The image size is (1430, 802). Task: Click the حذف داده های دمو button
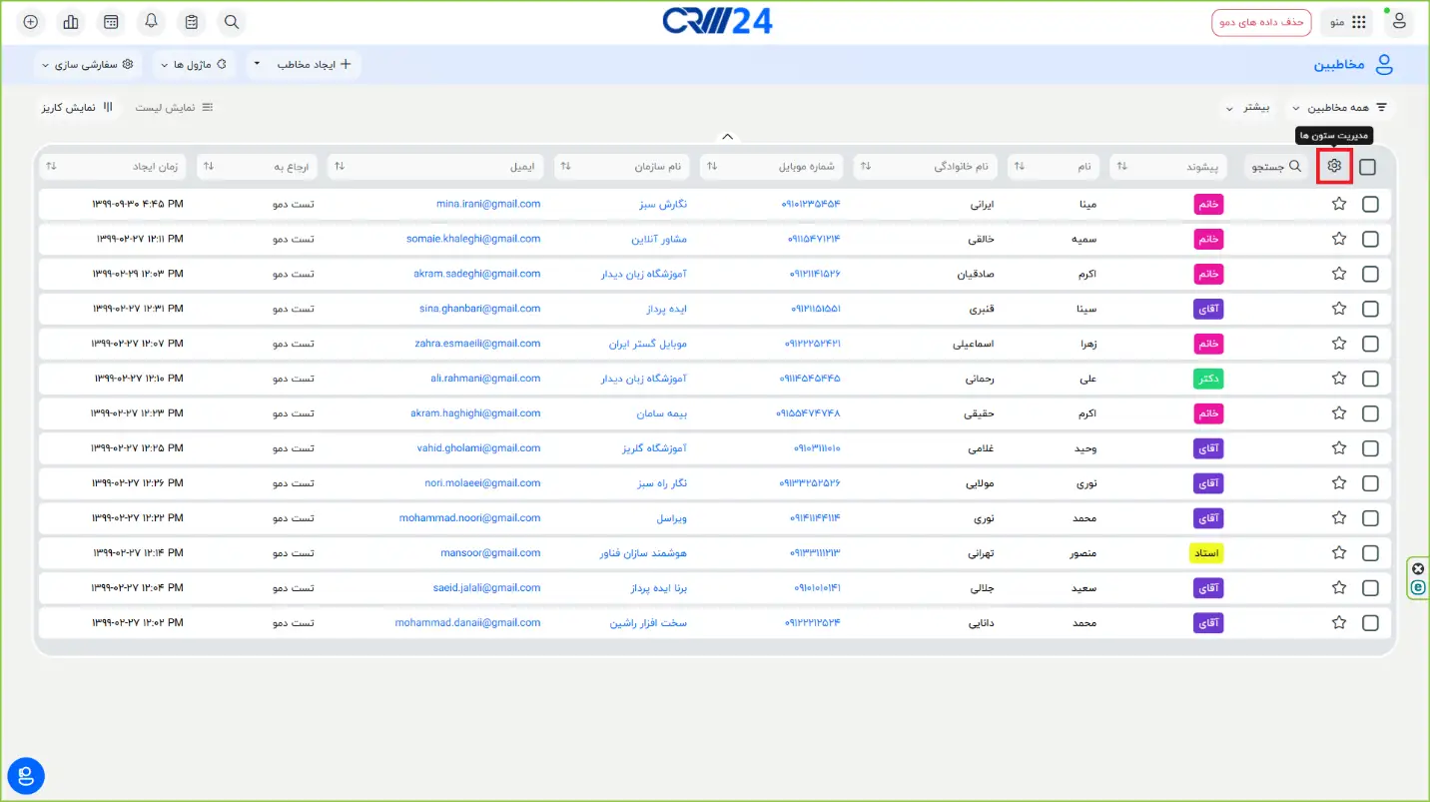click(1261, 22)
